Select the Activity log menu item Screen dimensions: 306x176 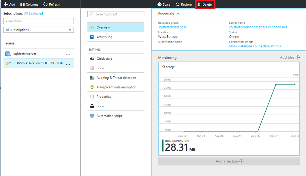click(104, 37)
